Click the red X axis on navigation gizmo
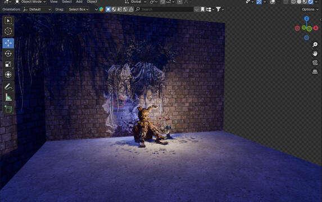The width and height of the screenshot is (322, 202). point(316,28)
